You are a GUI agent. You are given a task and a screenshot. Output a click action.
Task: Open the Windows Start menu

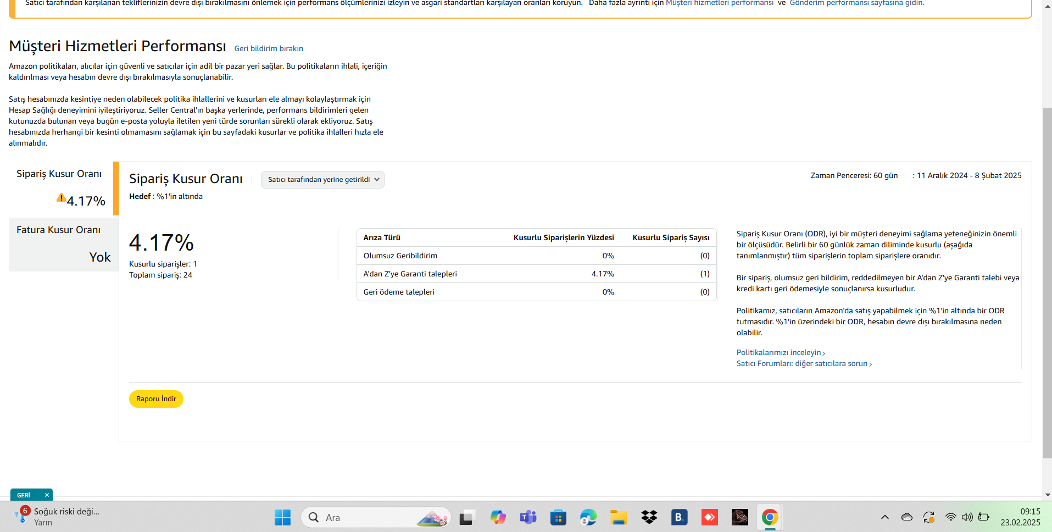[x=282, y=517]
